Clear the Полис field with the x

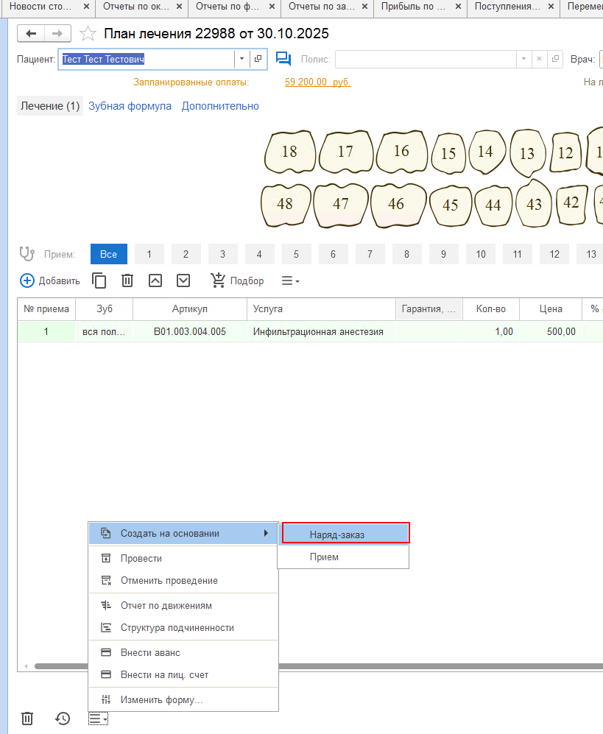click(540, 59)
